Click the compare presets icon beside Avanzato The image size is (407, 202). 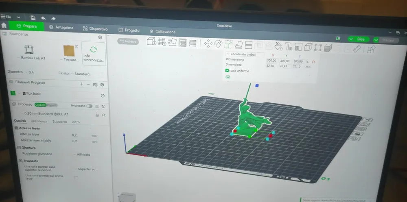pos(103,106)
